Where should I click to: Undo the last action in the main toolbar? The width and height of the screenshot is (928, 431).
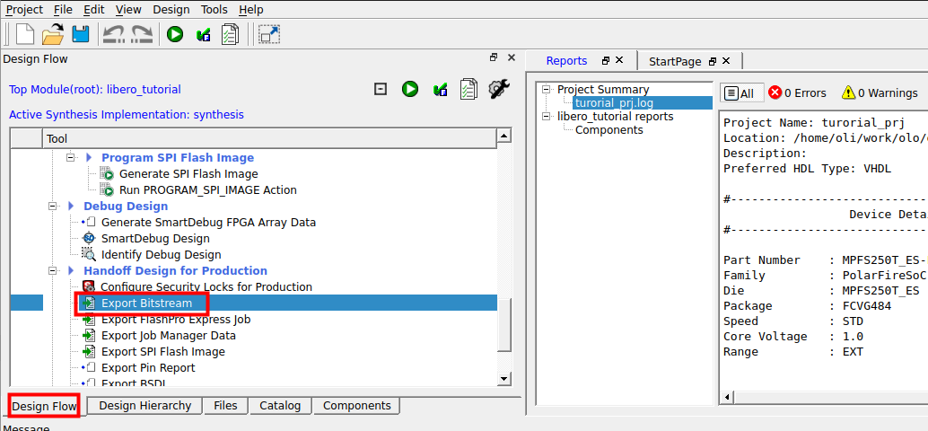[112, 34]
